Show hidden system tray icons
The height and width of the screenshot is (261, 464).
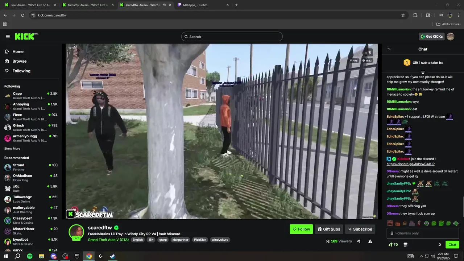[421, 256]
